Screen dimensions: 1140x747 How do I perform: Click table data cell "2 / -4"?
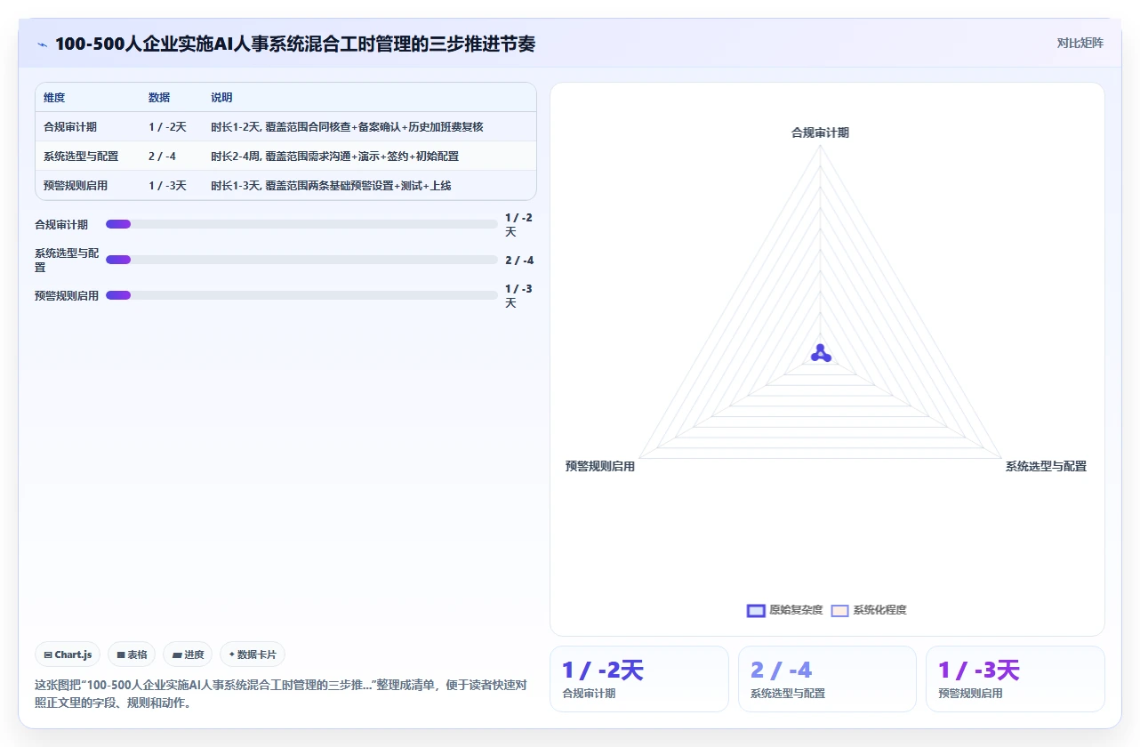[x=162, y=157]
